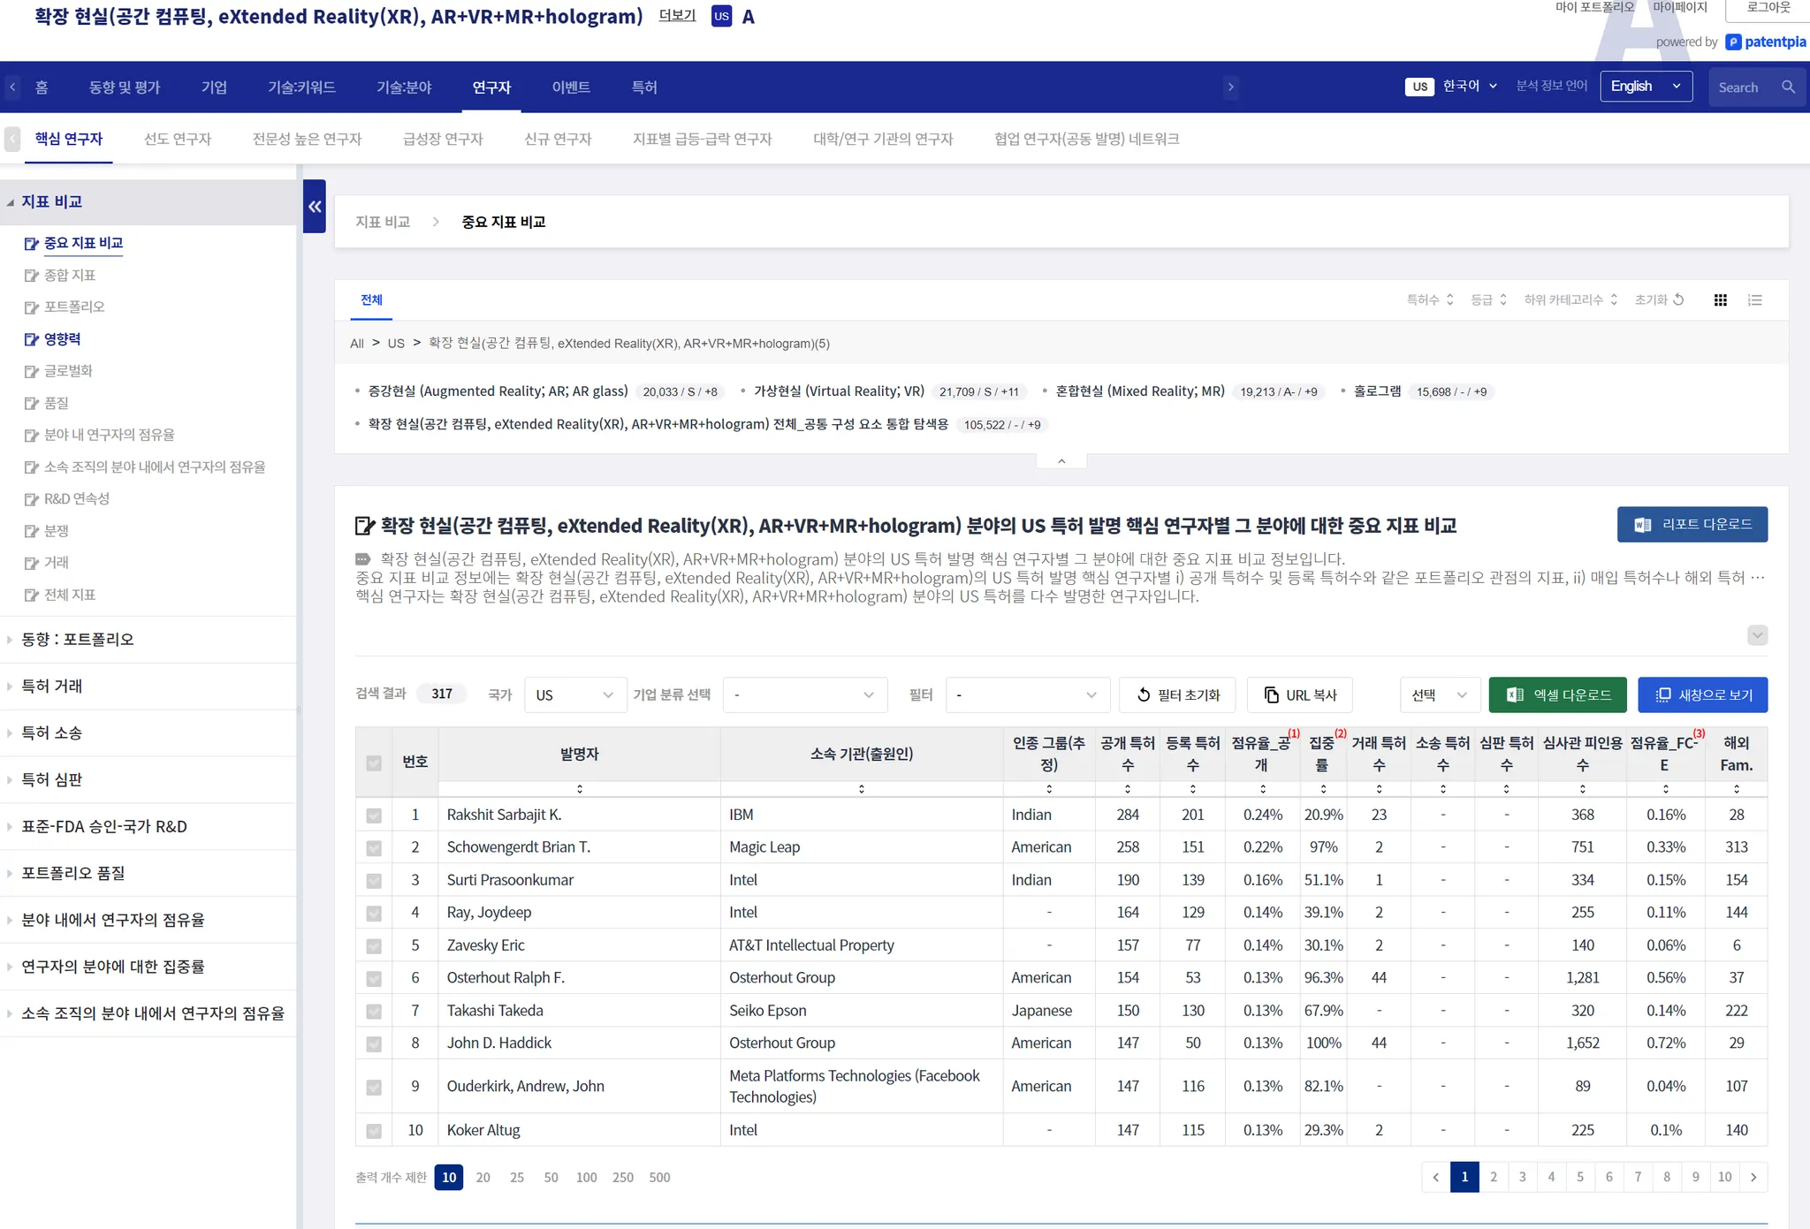Screen dimensions: 1810x1229
Task: Set output limit to 50 rows
Action: click(x=551, y=1178)
